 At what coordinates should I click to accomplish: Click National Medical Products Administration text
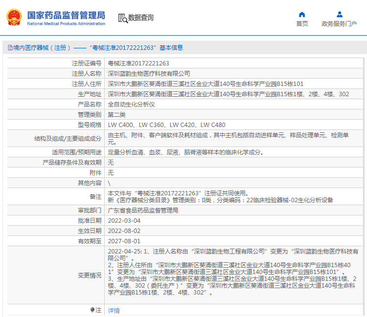(66, 23)
